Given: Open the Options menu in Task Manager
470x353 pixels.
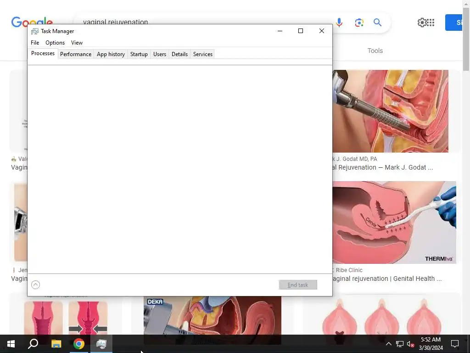Looking at the screenshot, I should [x=55, y=43].
